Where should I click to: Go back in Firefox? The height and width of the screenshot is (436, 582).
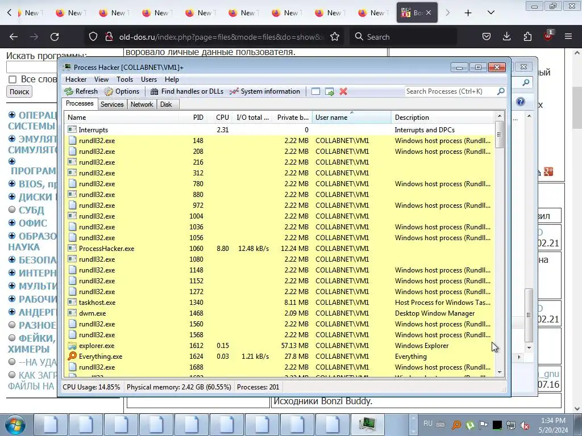(x=14, y=37)
